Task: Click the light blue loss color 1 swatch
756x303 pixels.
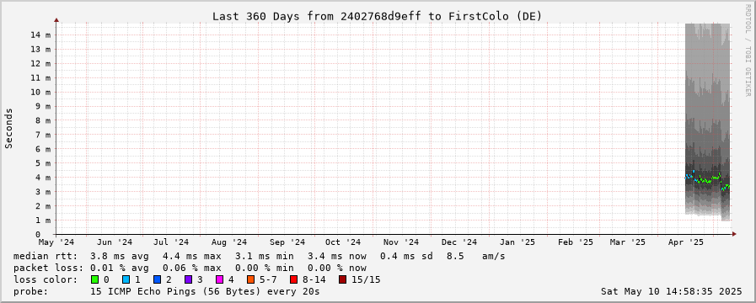Action: coord(126,279)
